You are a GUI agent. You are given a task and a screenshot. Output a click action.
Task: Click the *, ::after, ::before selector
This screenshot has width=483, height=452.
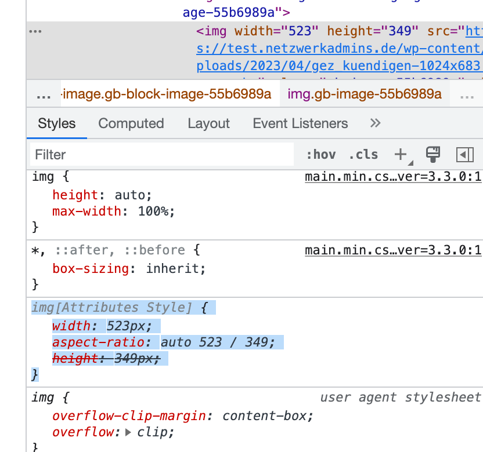tap(109, 250)
